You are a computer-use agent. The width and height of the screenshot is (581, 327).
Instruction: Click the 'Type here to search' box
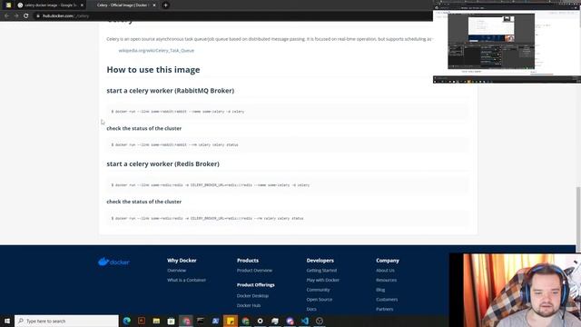pyautogui.click(x=66, y=321)
